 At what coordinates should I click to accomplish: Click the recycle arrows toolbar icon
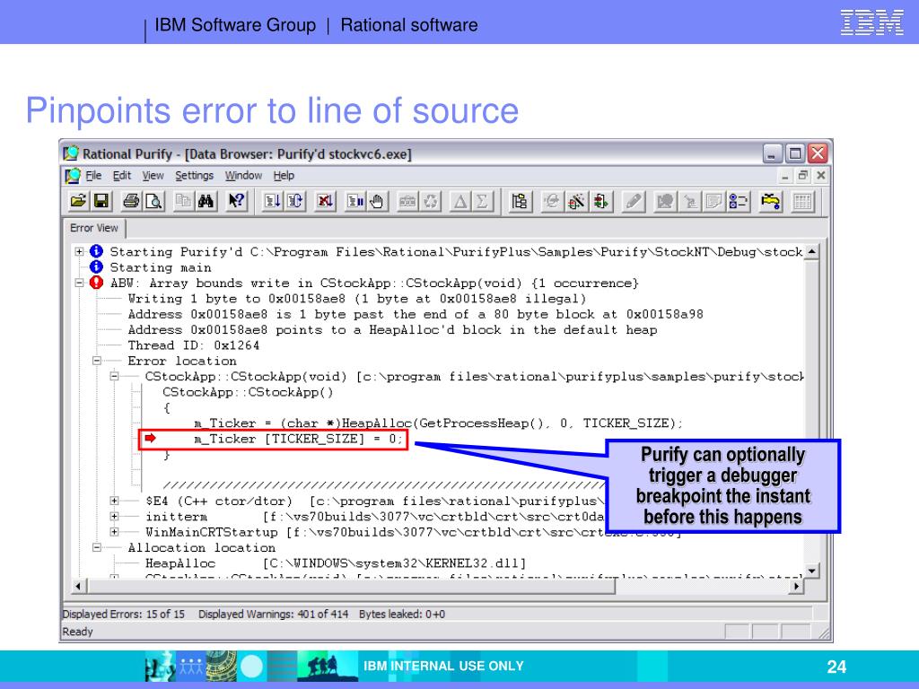pyautogui.click(x=431, y=202)
